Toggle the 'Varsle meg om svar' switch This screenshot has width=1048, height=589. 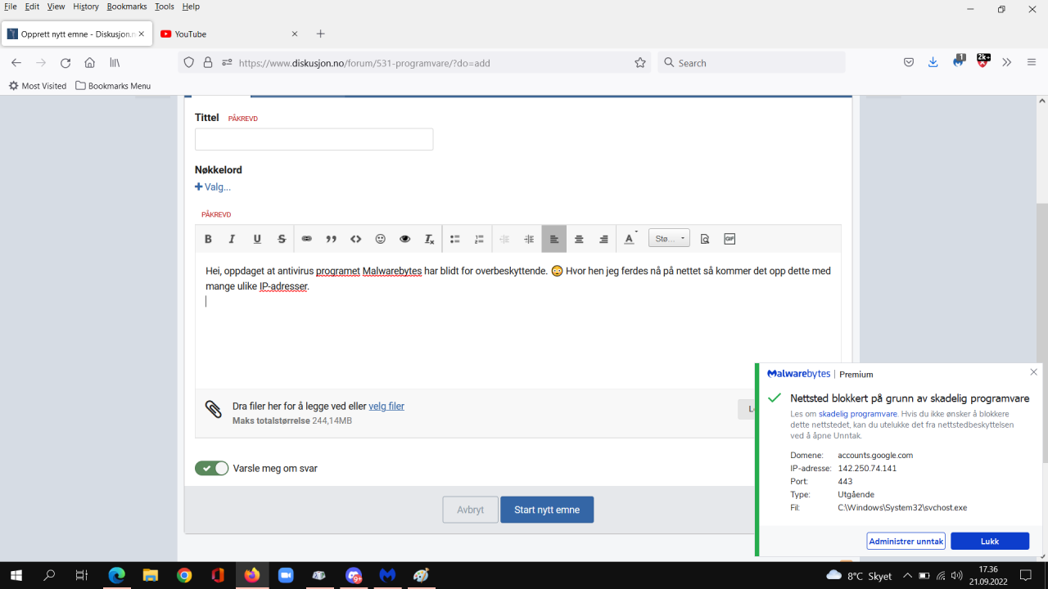tap(211, 468)
